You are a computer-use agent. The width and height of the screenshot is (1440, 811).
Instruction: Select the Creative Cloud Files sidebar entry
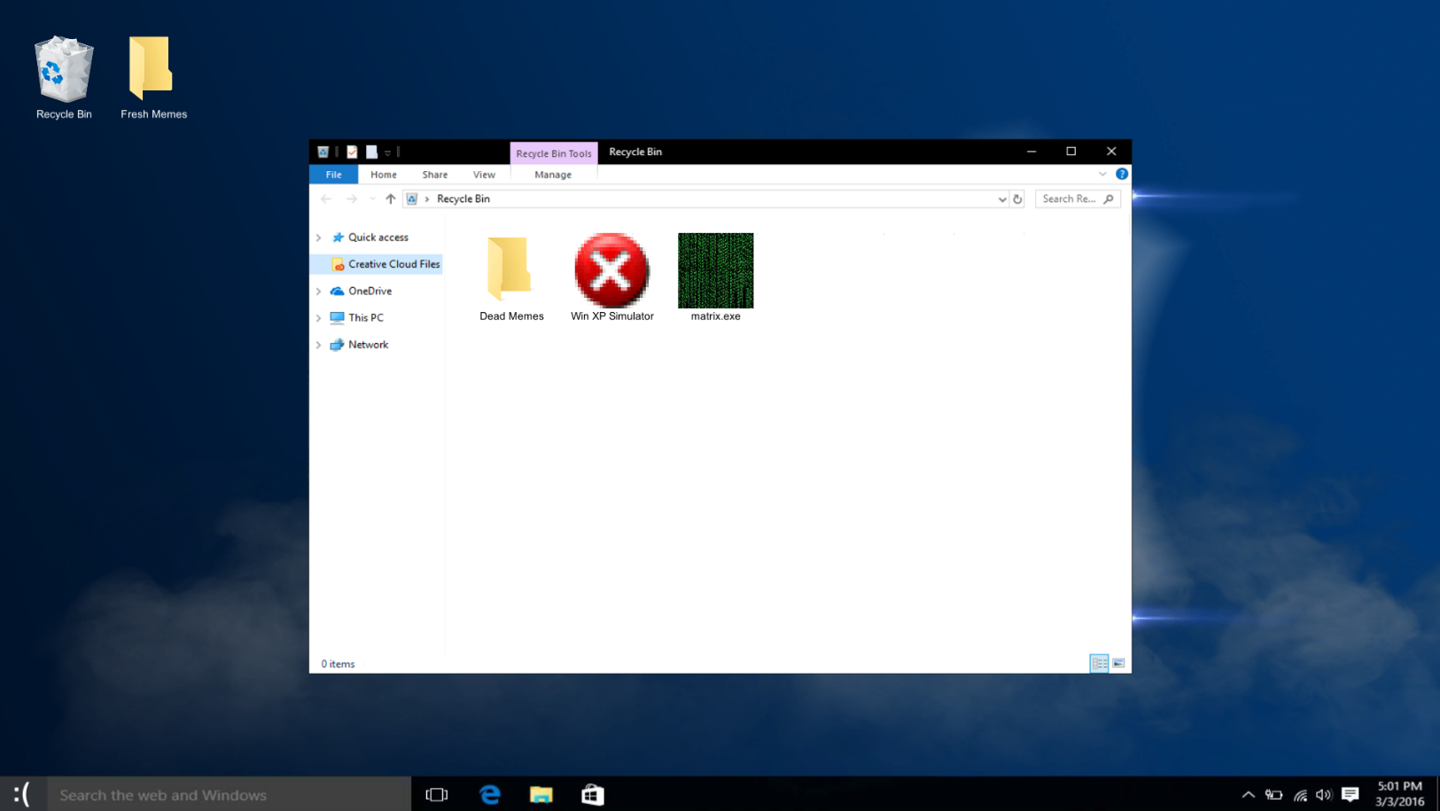pos(393,263)
